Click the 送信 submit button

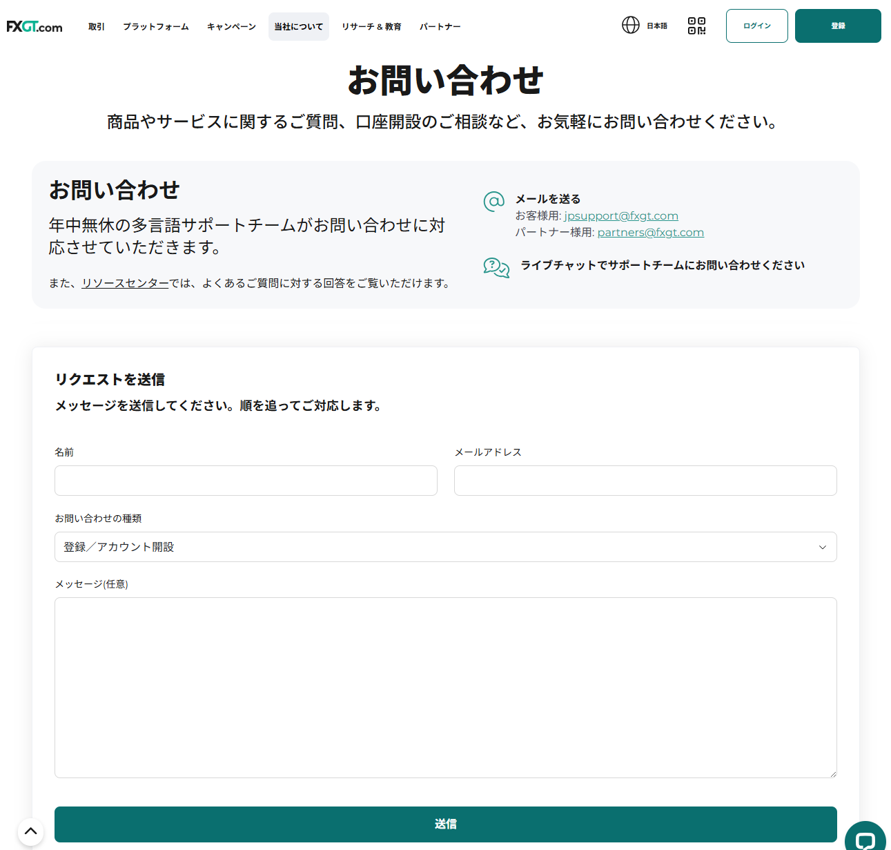point(445,824)
